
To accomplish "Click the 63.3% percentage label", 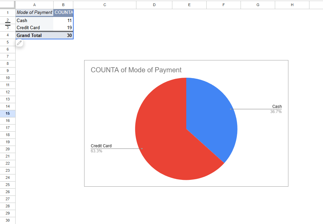I will [96, 151].
